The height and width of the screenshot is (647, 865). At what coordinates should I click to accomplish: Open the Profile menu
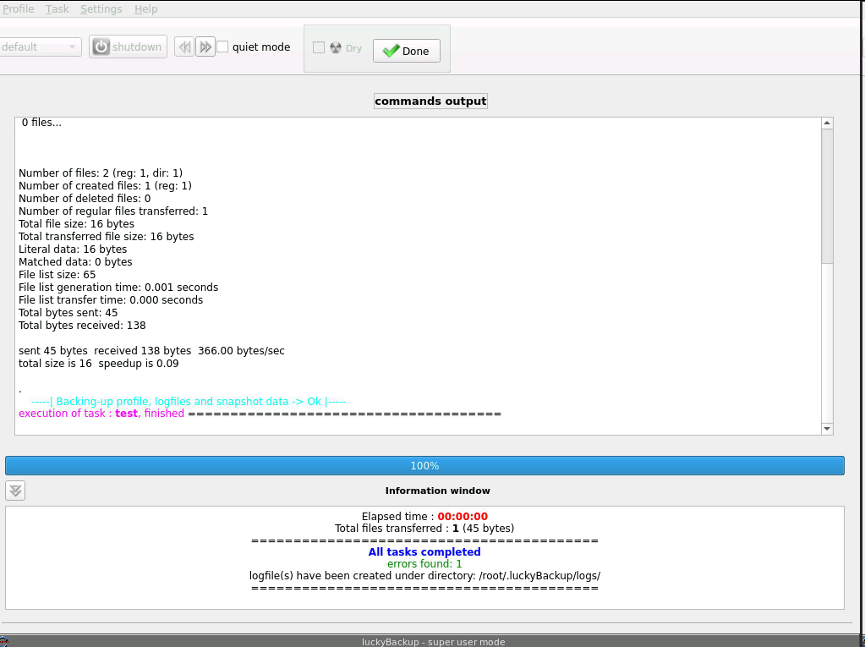[19, 8]
